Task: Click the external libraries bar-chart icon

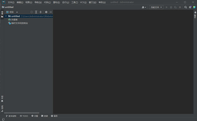Action: (x=10, y=20)
